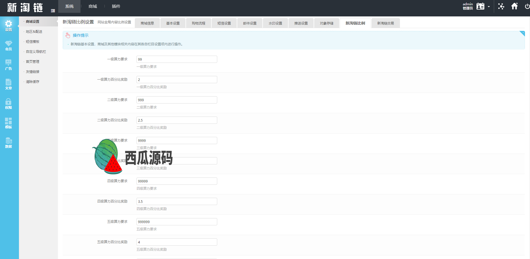
Task: Open the 会员 diamond sidebar icon
Action: point(9,45)
